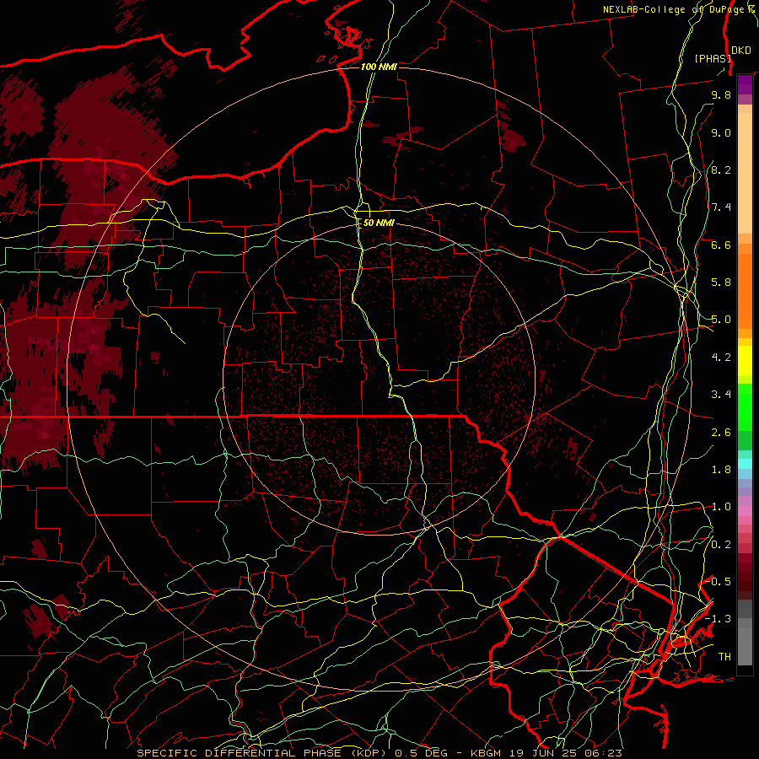Click the DKD label above the scale
Image resolution: width=759 pixels, height=759 pixels.
pos(741,50)
